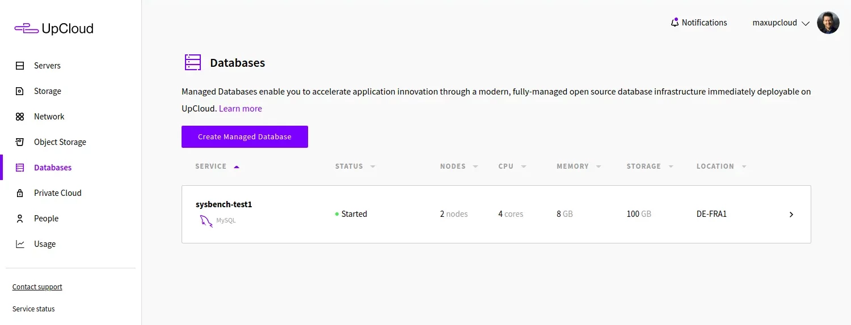Screen dimensions: 851x325
Task: Sort by CPU column arrow
Action: click(524, 166)
